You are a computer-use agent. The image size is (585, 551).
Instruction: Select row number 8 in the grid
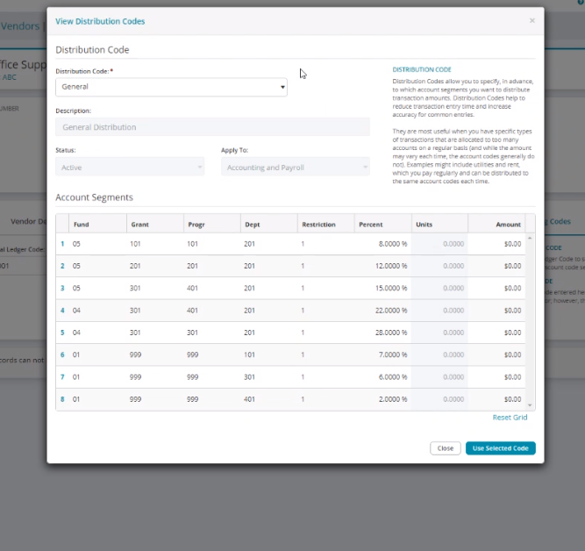(x=62, y=399)
